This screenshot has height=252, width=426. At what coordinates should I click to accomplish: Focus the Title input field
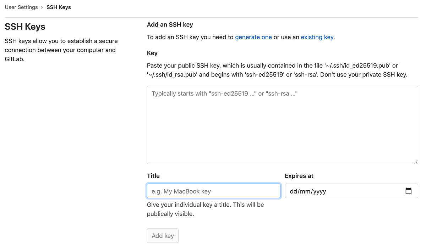[213, 191]
